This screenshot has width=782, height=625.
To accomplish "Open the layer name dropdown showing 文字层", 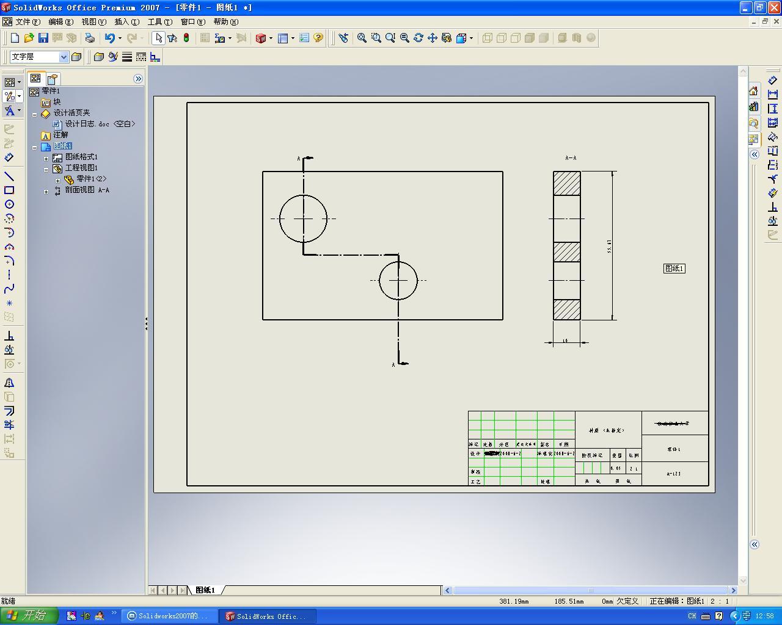I will 64,57.
